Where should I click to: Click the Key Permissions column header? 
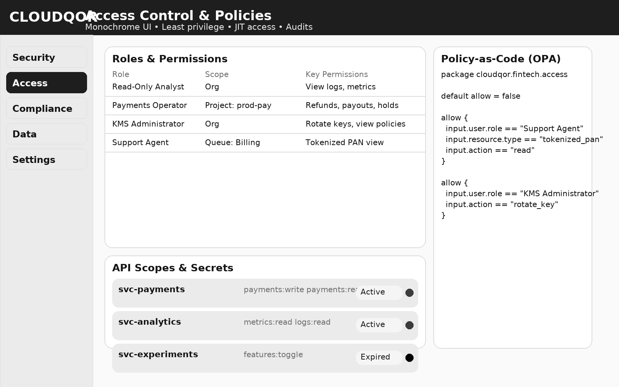[x=337, y=74]
